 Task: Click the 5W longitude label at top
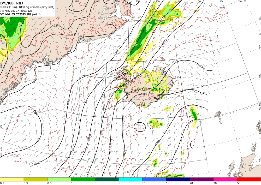[x=199, y=1]
